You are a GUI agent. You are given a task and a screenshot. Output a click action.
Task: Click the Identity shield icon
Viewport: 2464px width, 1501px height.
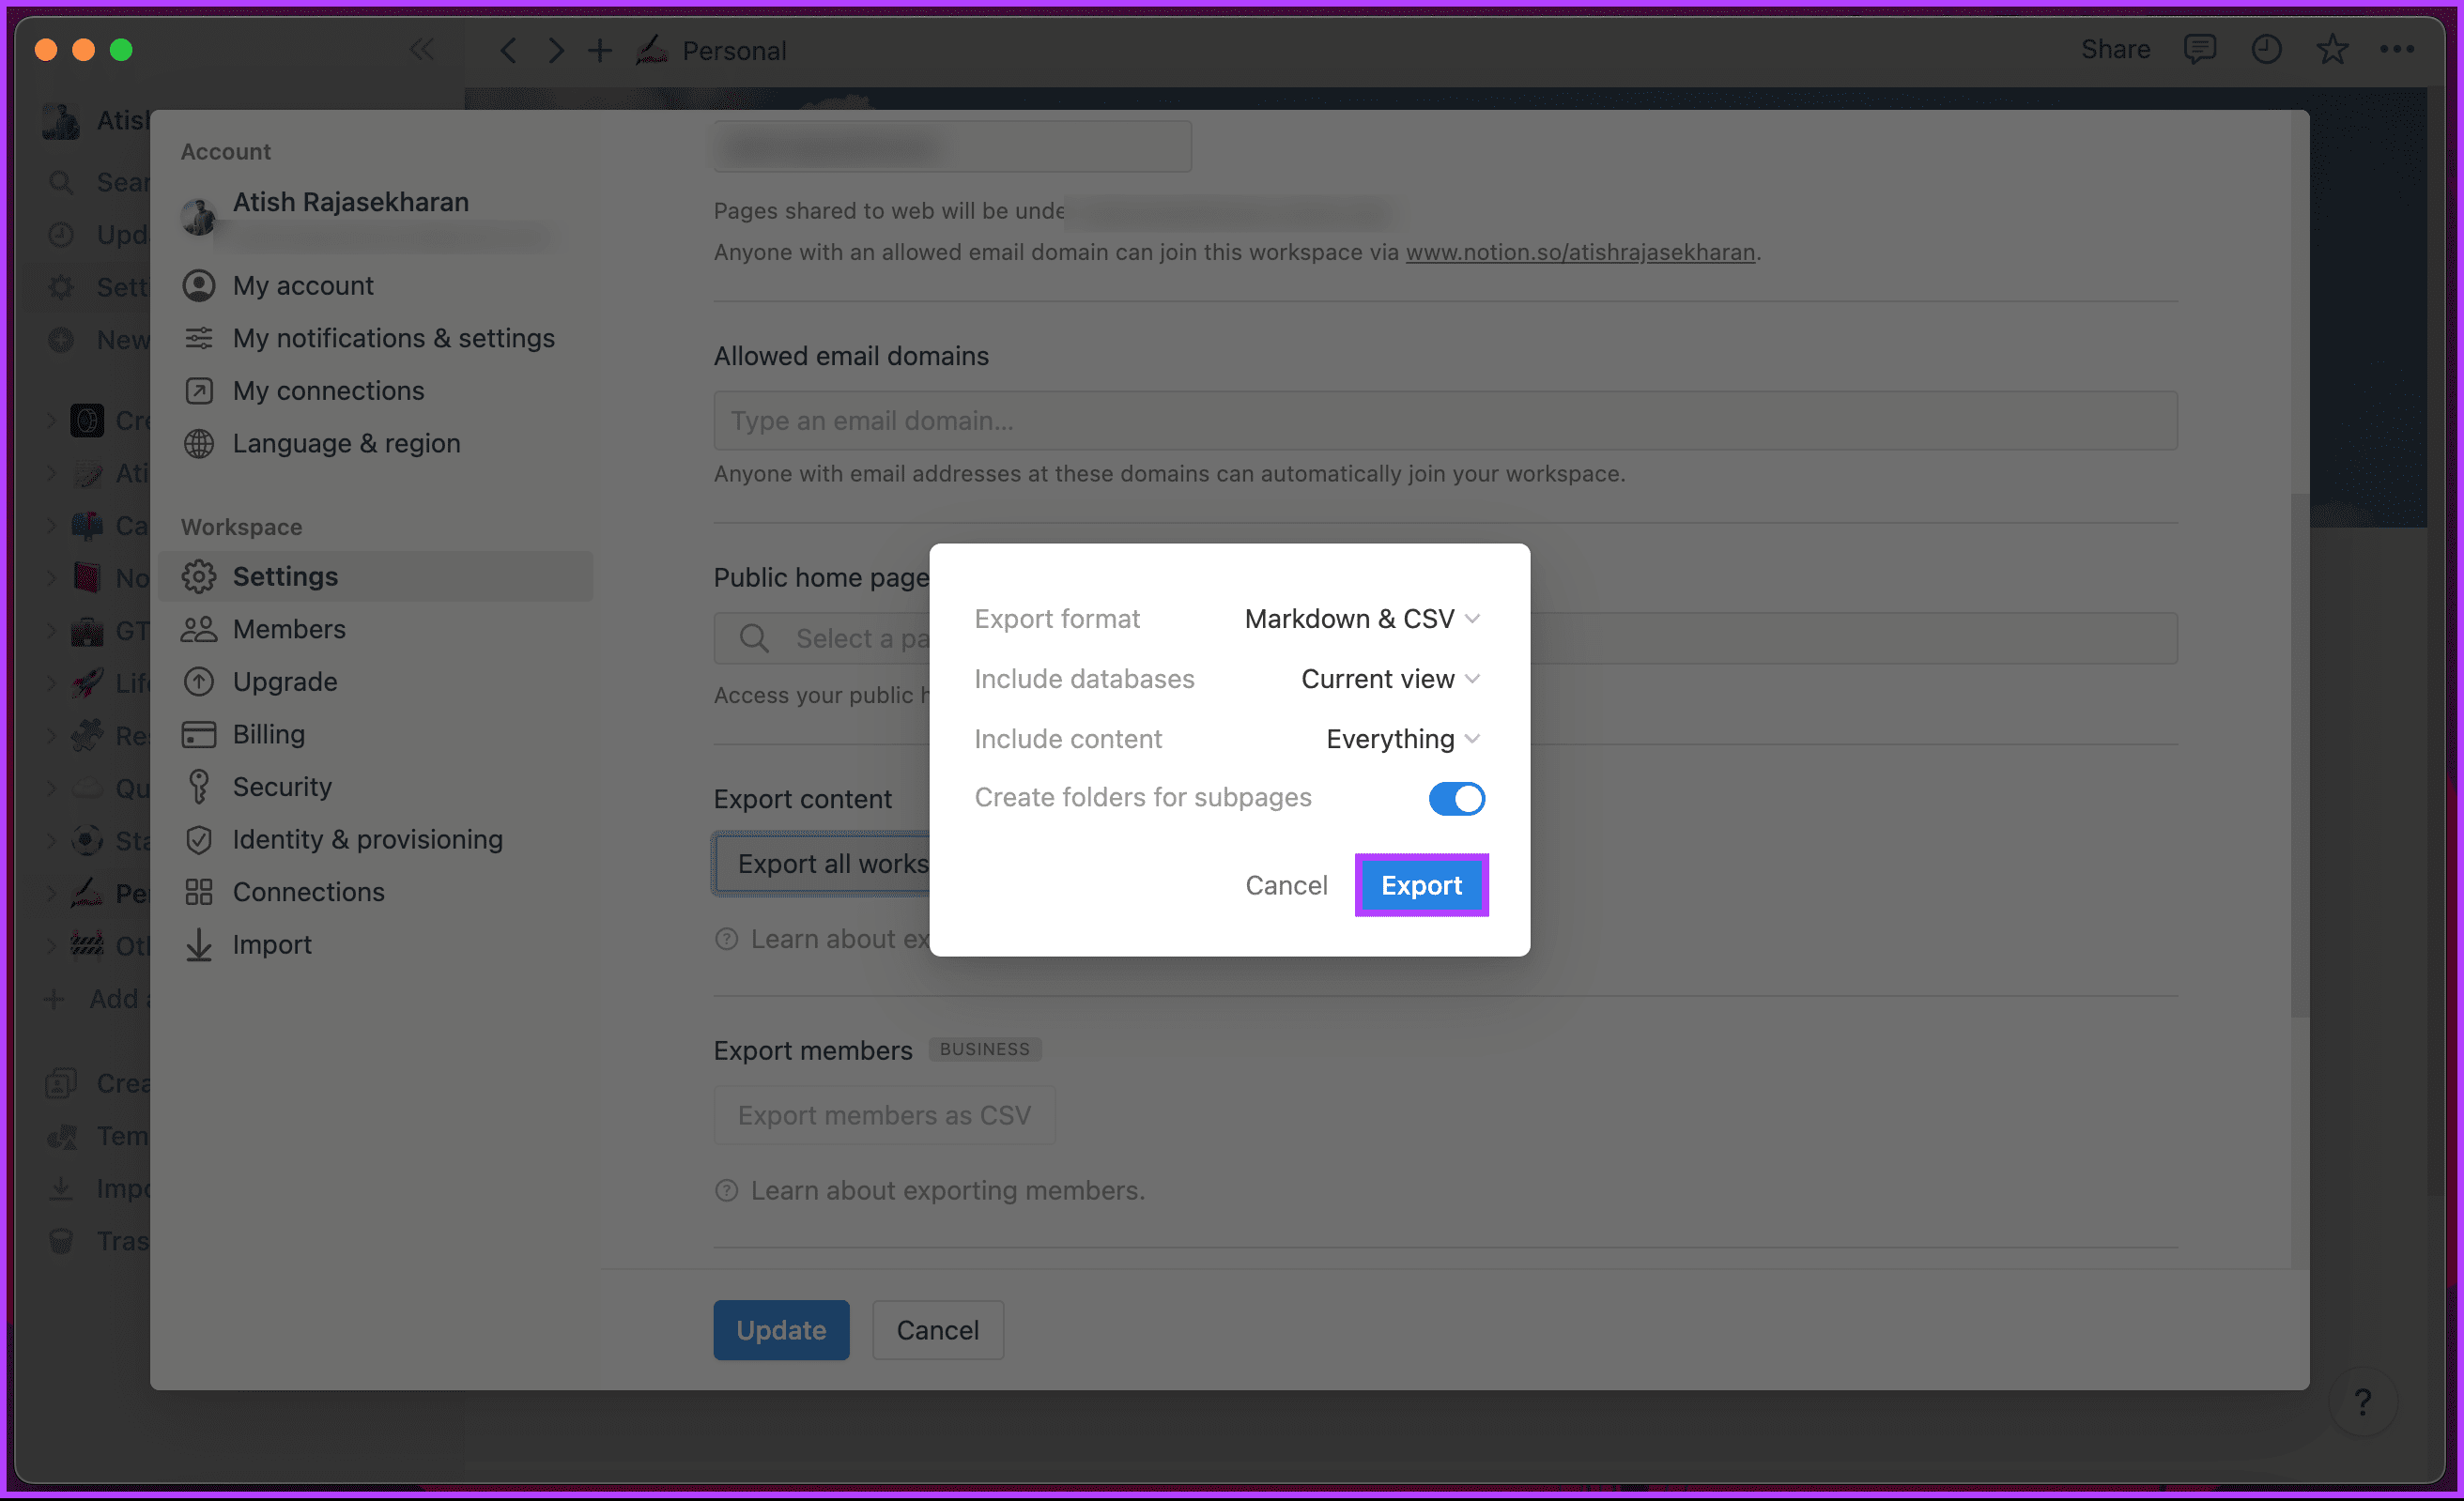coord(199,839)
